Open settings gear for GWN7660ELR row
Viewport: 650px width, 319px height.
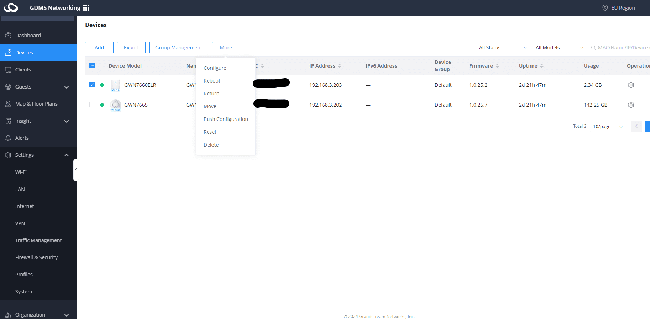[631, 85]
